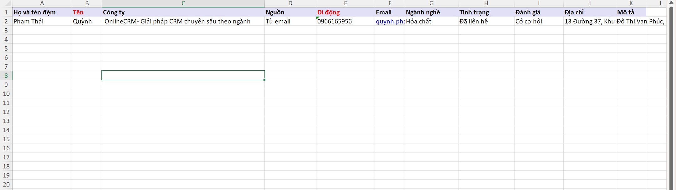
Task: Click the vertical scrollbar thumb
Action: pyautogui.click(x=671, y=94)
